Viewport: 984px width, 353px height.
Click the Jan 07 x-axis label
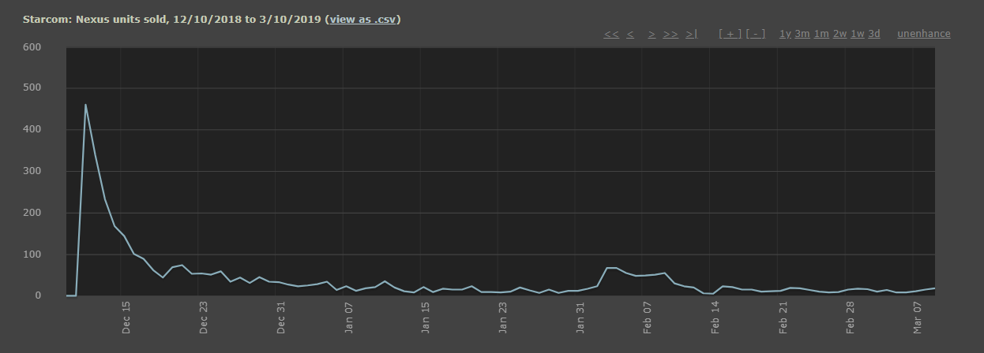pyautogui.click(x=348, y=316)
